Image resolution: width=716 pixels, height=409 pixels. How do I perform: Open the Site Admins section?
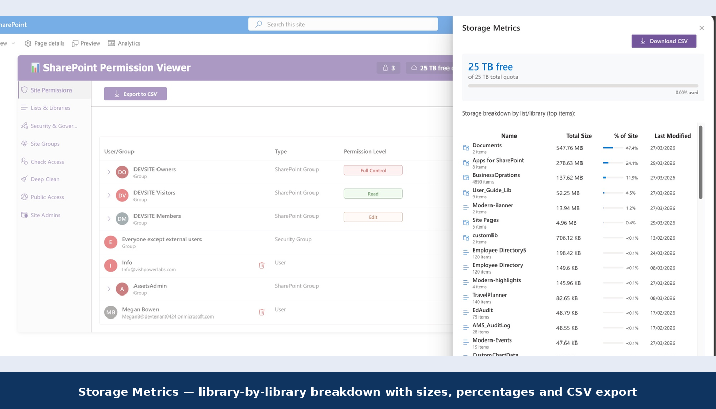[46, 215]
